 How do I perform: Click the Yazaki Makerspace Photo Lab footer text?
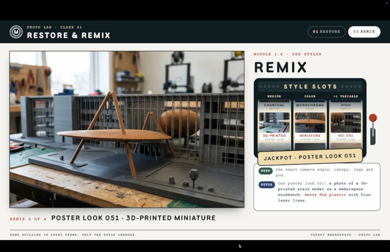345,235
